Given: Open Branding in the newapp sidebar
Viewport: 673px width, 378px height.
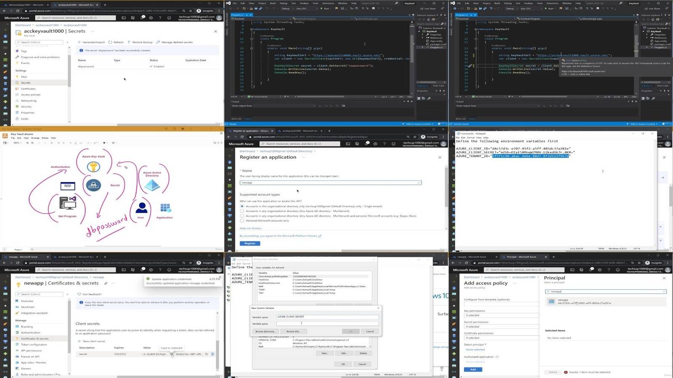Looking at the screenshot, I should point(27,327).
